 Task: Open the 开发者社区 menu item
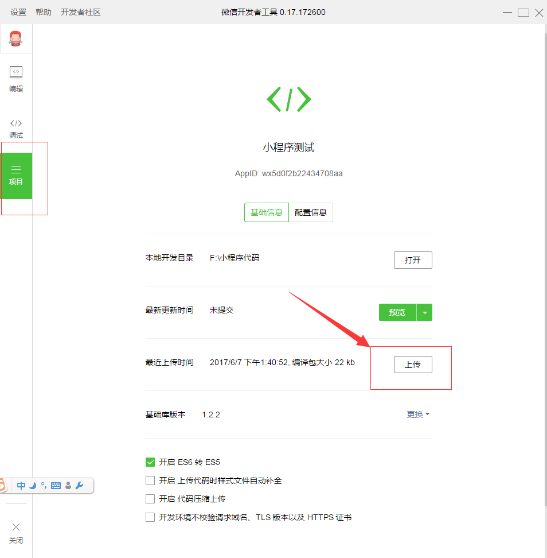click(x=81, y=12)
